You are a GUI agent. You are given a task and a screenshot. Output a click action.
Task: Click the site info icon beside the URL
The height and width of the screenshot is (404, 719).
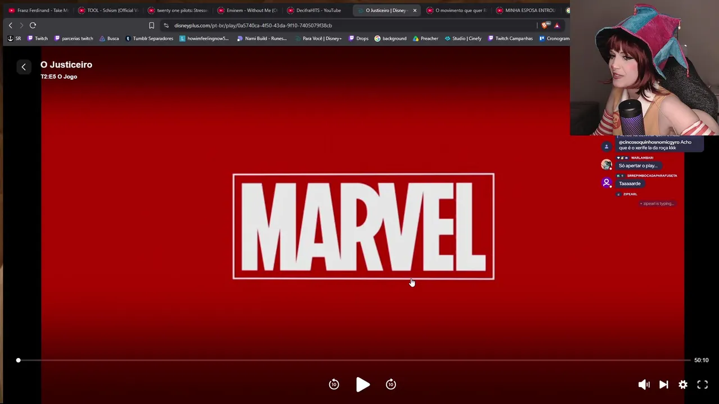(166, 25)
